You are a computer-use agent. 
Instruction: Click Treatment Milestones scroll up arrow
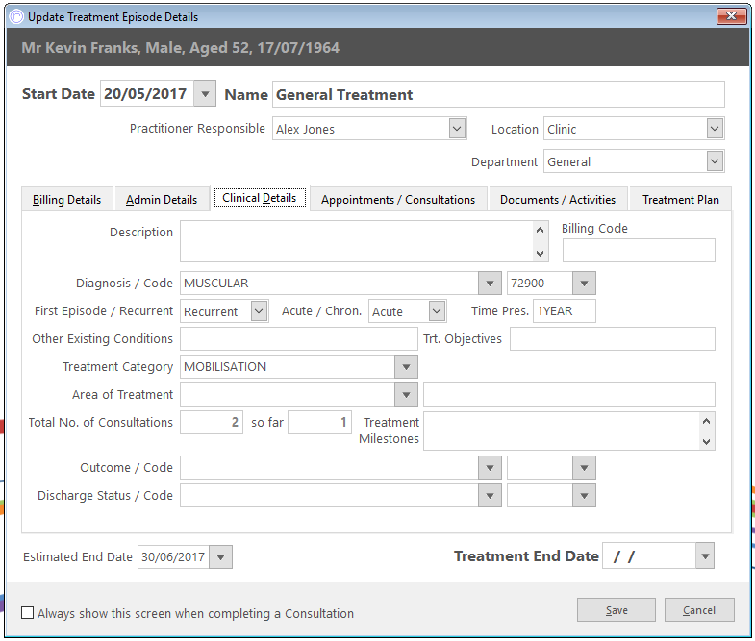click(x=706, y=421)
